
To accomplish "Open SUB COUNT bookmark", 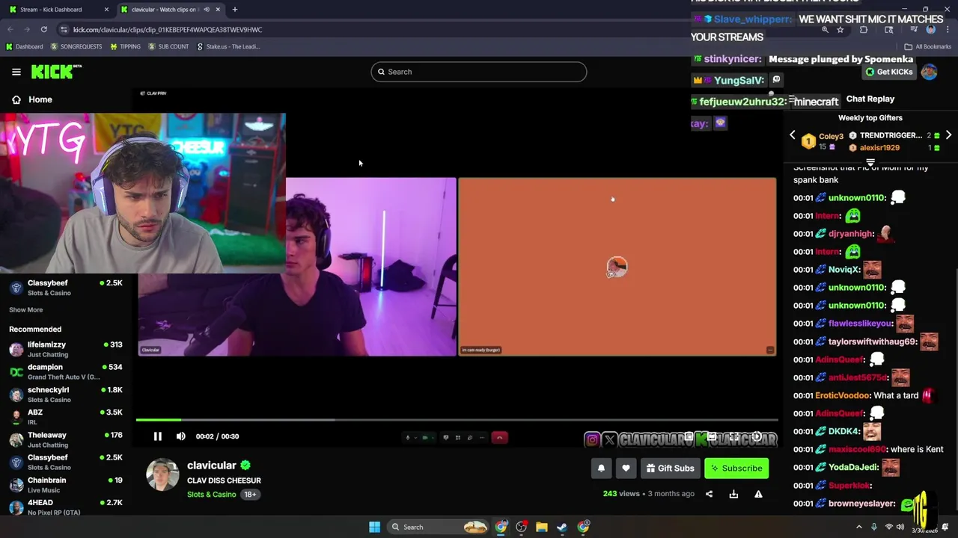I will click(168, 46).
